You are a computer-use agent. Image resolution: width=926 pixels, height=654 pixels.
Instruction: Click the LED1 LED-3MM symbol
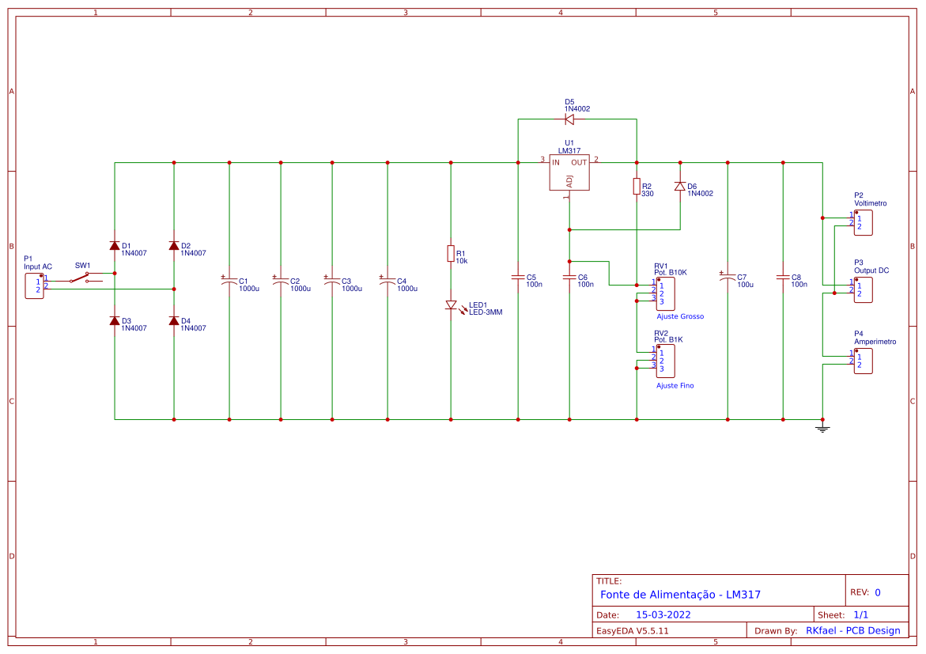(451, 306)
